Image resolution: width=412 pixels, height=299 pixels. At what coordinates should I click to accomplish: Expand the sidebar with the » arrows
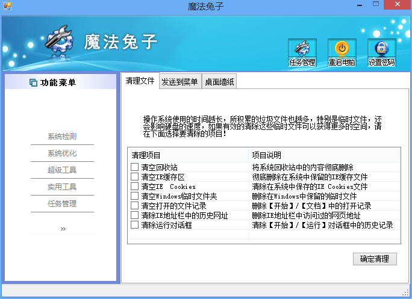63,229
